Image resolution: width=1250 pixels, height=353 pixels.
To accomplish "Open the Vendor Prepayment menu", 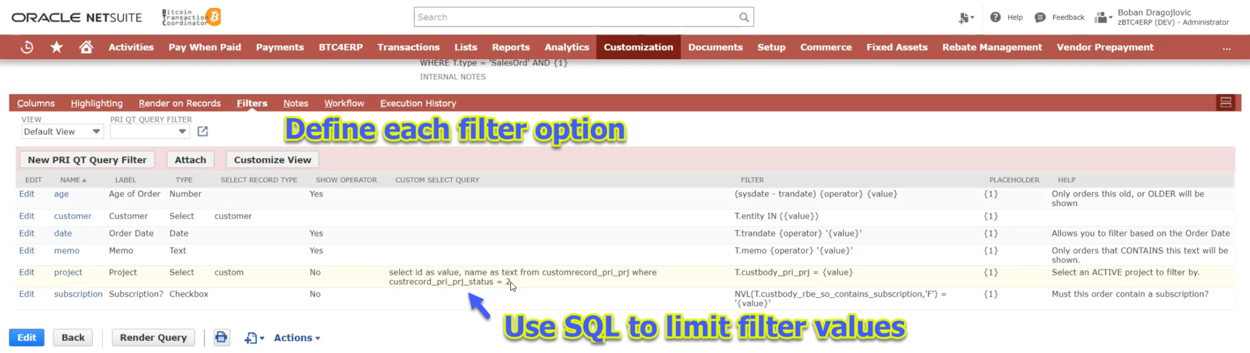I will 1105,47.
